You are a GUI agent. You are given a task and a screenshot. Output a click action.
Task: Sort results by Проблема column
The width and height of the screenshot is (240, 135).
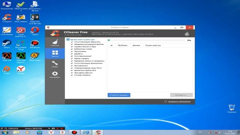pos(123,45)
